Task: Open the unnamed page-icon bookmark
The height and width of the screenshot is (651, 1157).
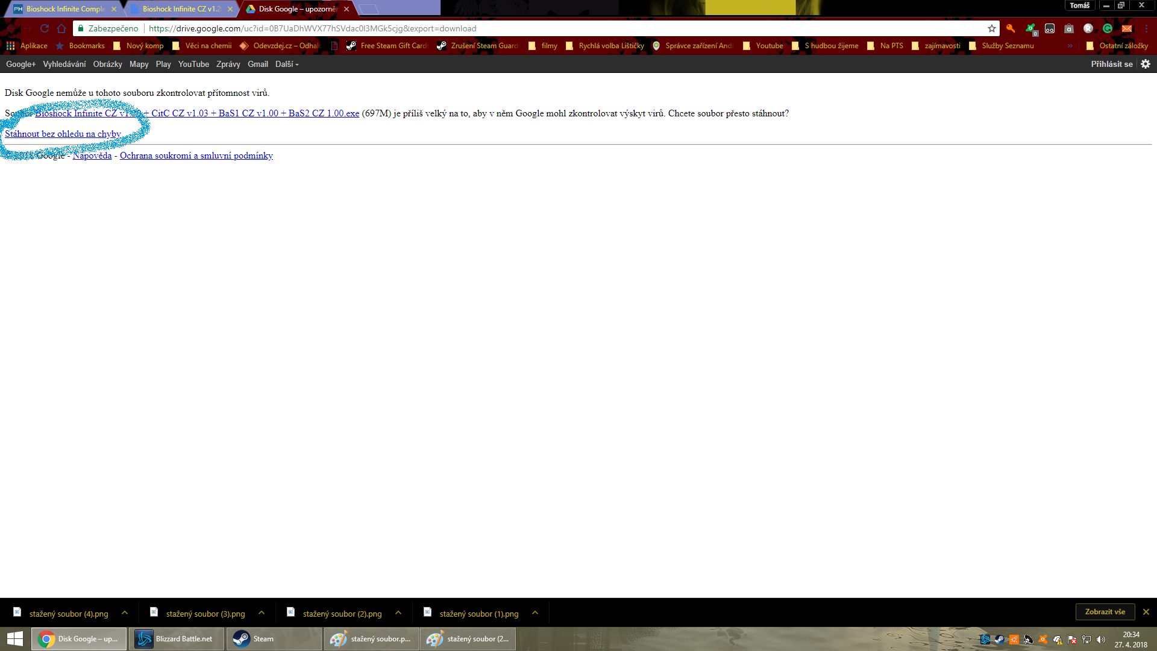Action: coord(334,46)
